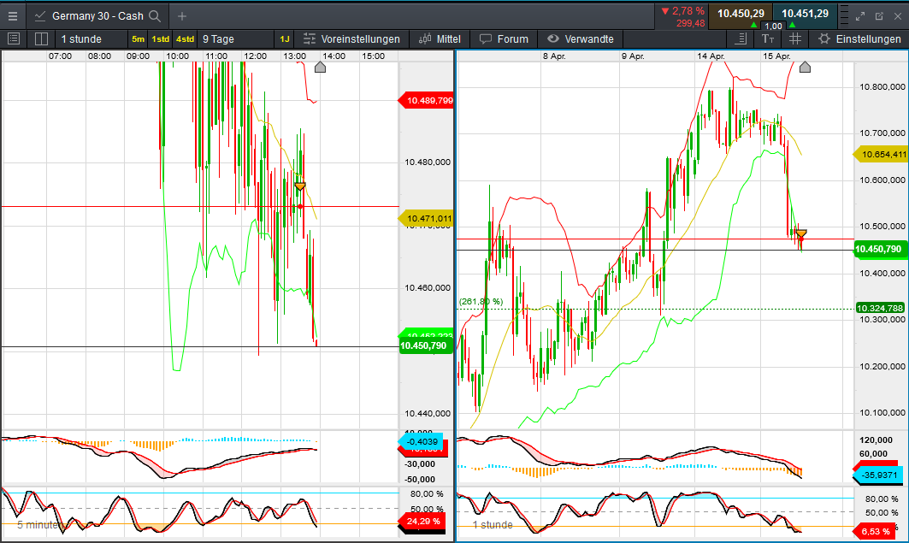The image size is (909, 543).
Task: Click the green 10.450,790 label on right chart
Action: click(879, 249)
